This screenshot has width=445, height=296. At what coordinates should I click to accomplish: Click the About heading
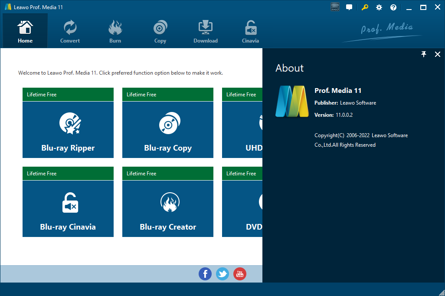point(289,68)
